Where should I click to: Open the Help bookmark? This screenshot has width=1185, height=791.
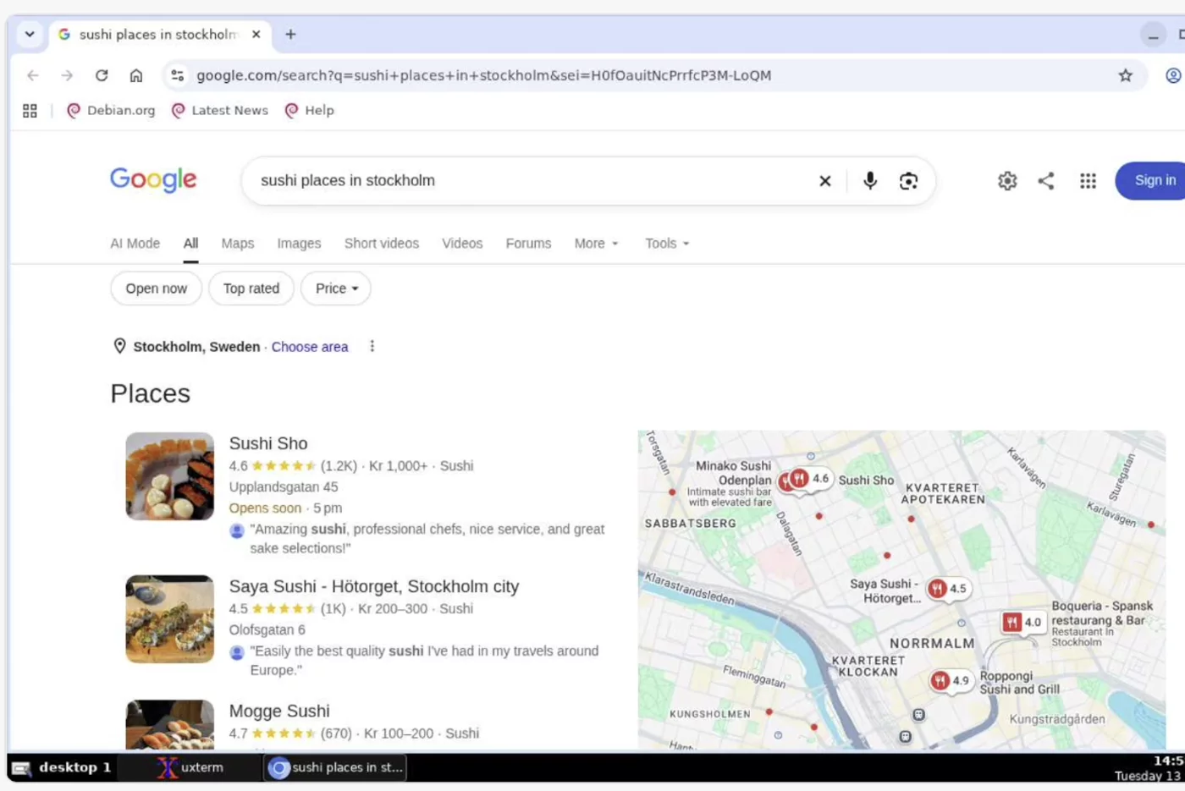tap(310, 111)
